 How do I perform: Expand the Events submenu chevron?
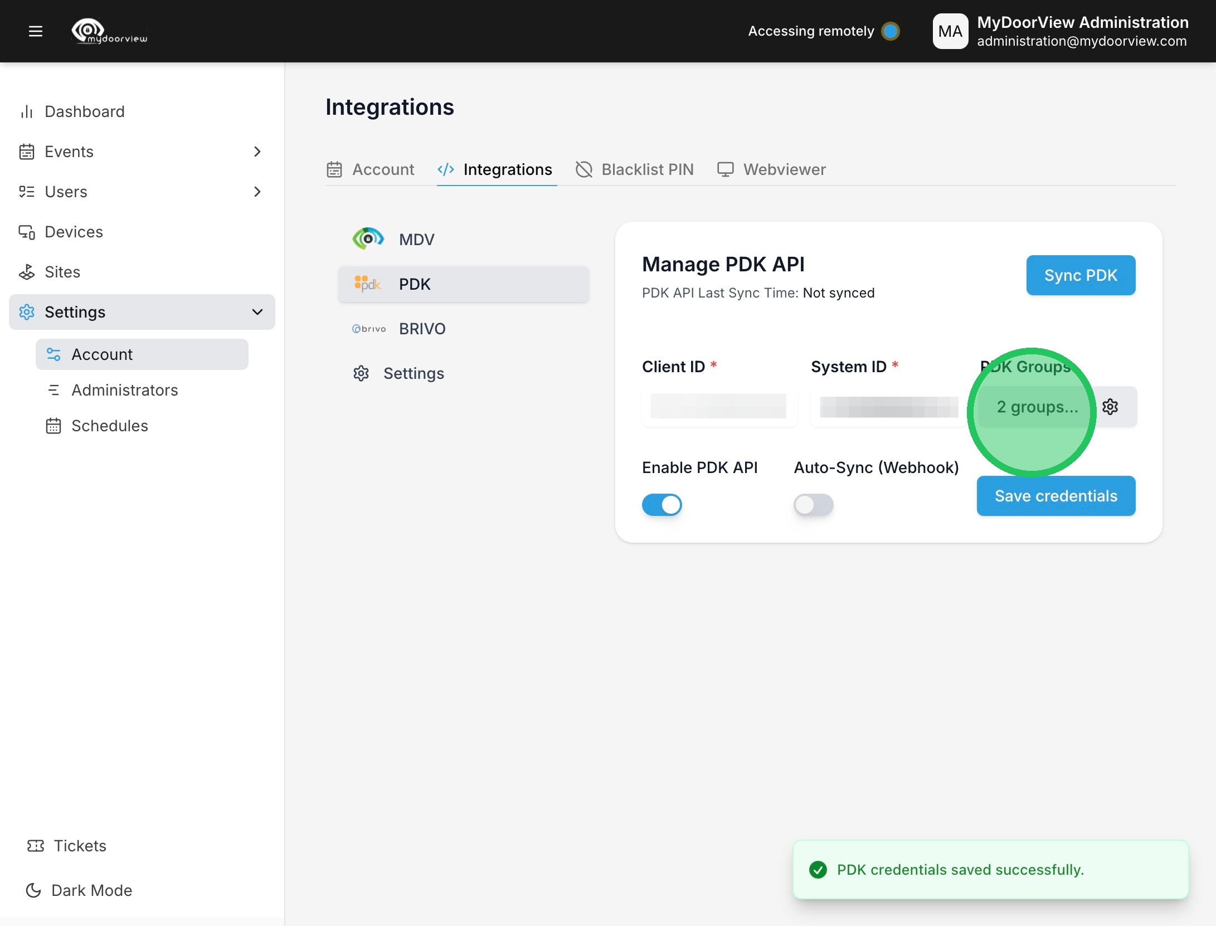click(257, 152)
